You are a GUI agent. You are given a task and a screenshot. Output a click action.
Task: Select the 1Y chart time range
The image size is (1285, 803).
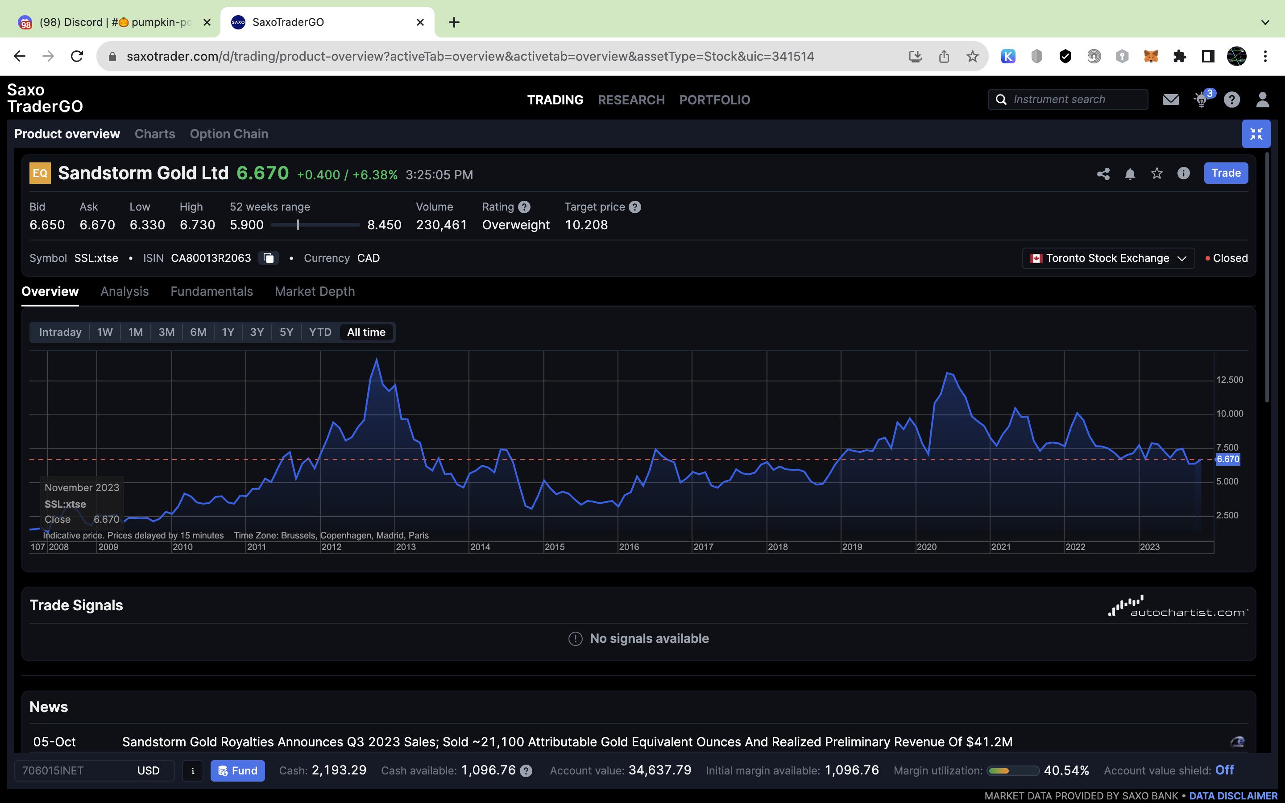[x=228, y=332]
